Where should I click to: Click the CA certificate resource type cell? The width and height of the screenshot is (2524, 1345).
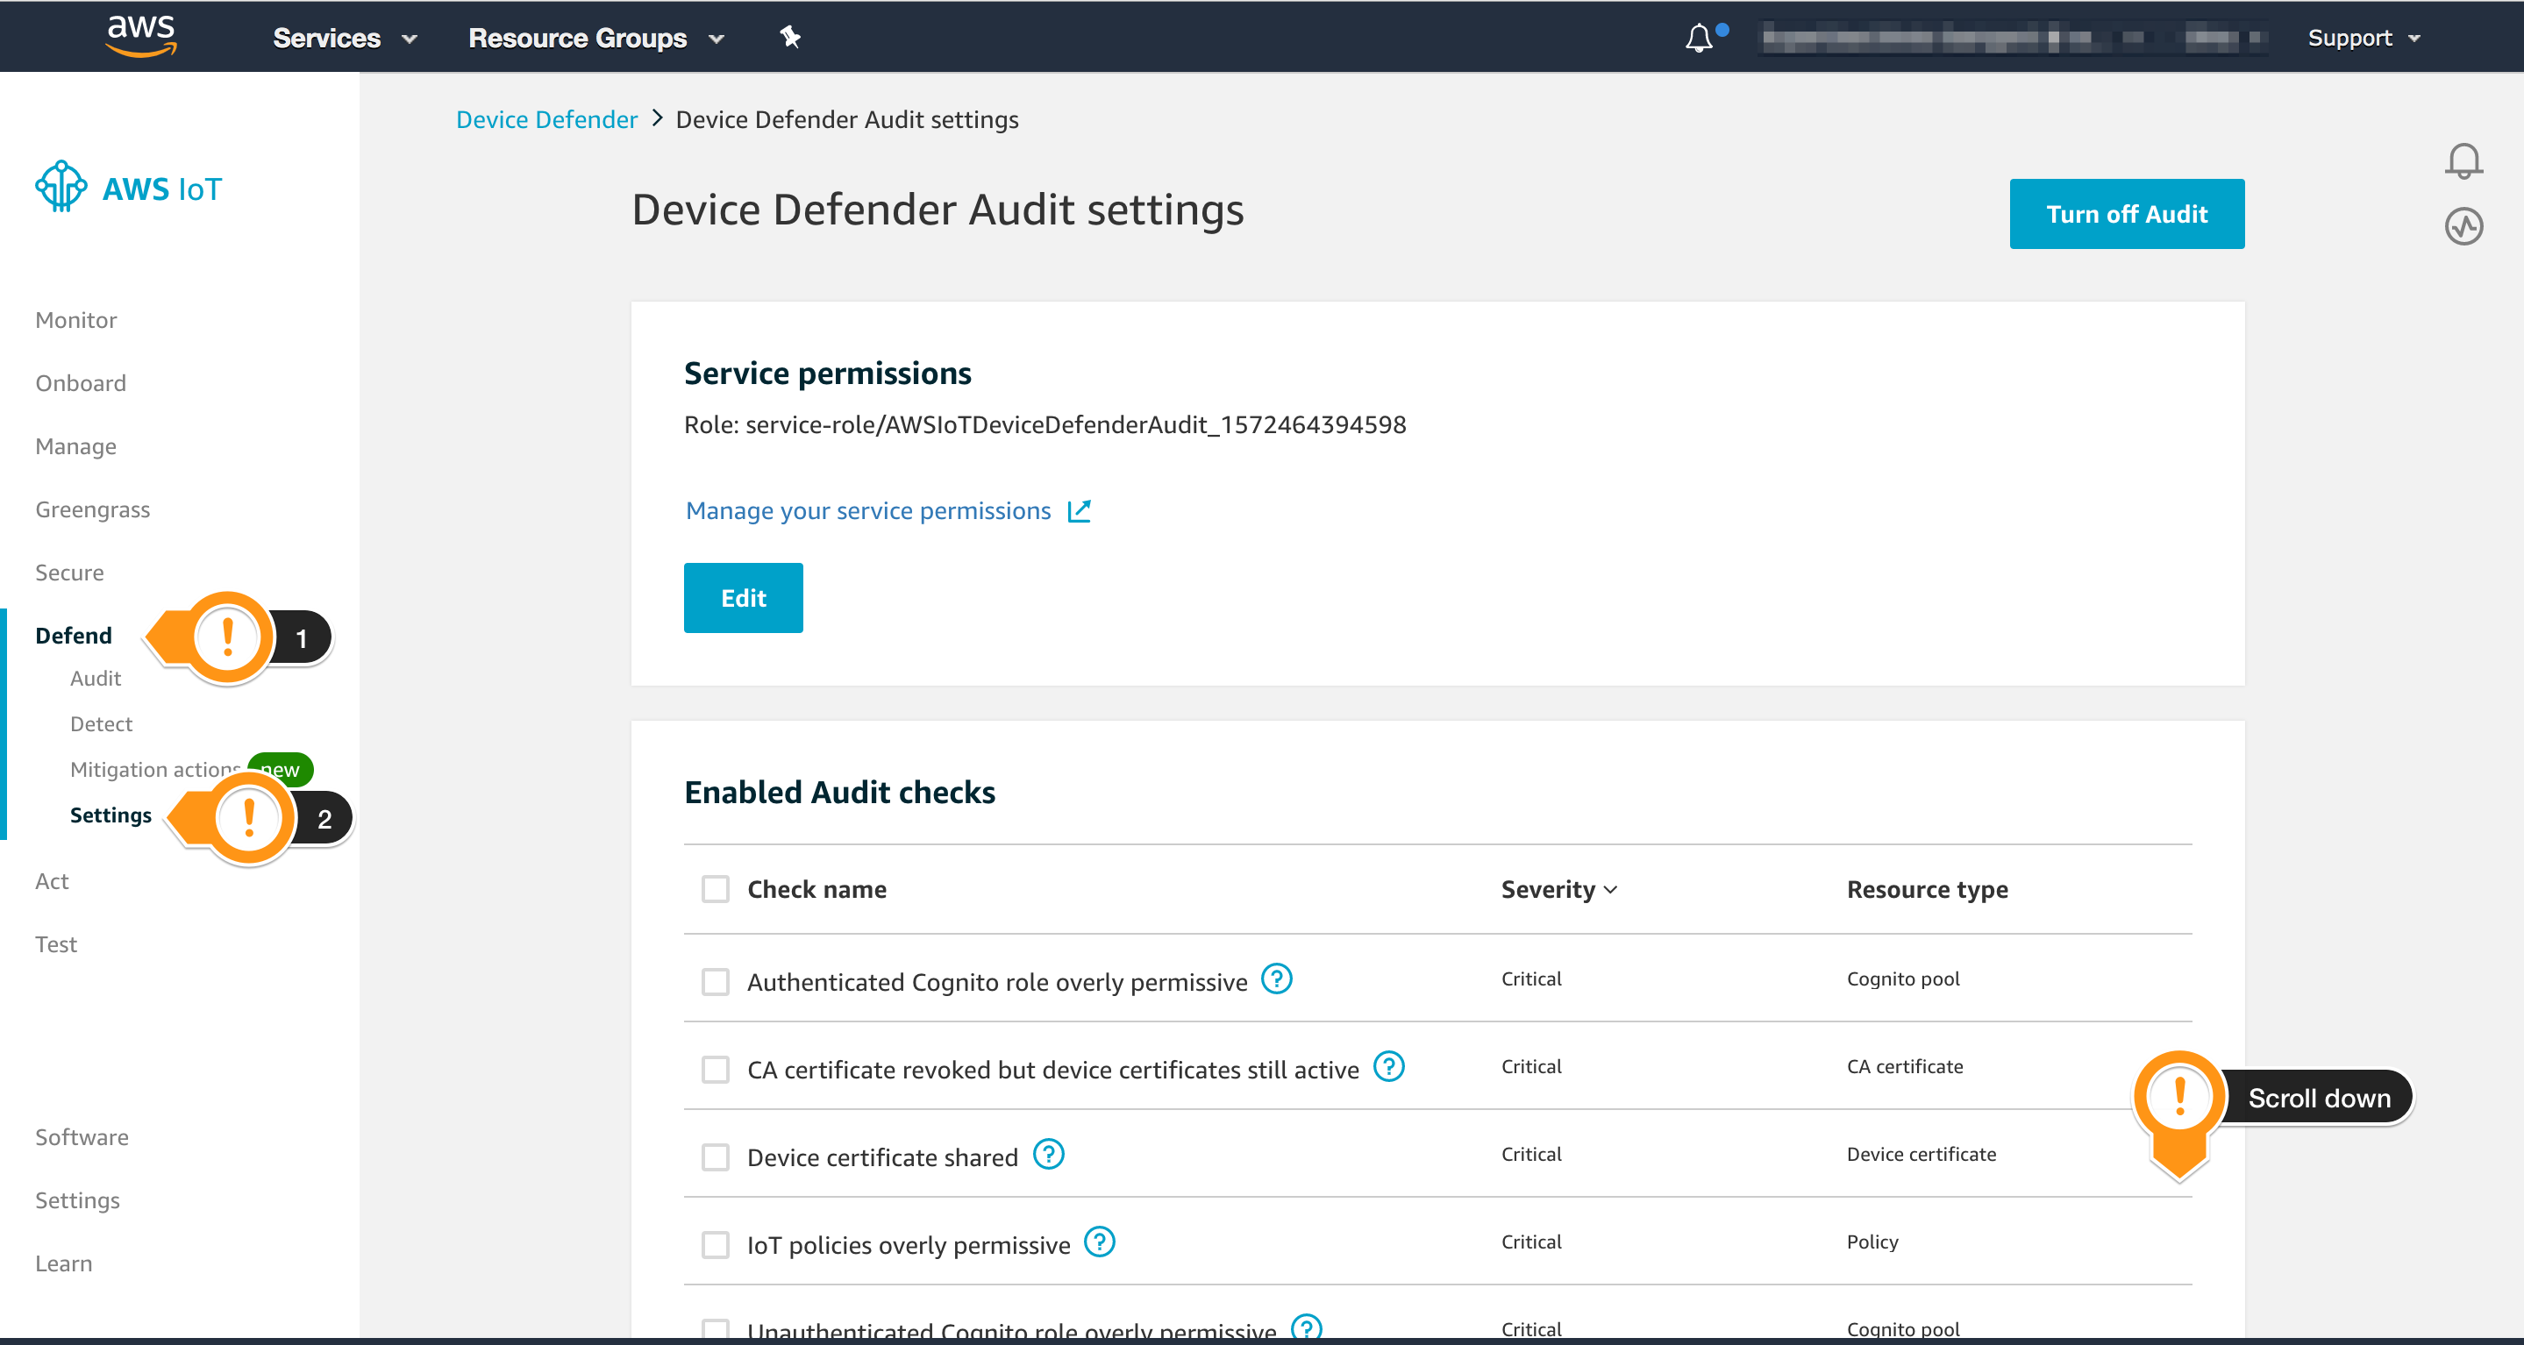(x=1905, y=1066)
